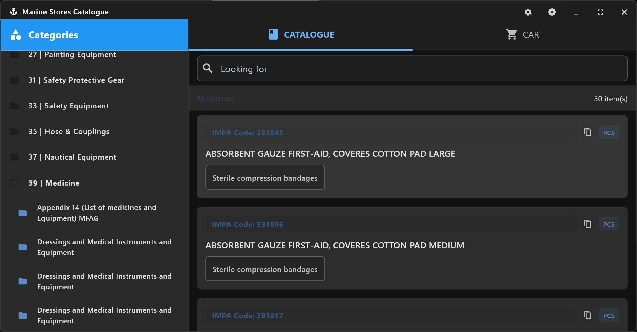This screenshot has width=637, height=332.
Task: Click Sterile compression bandages tag on LARGE pad
Action: [x=265, y=177]
